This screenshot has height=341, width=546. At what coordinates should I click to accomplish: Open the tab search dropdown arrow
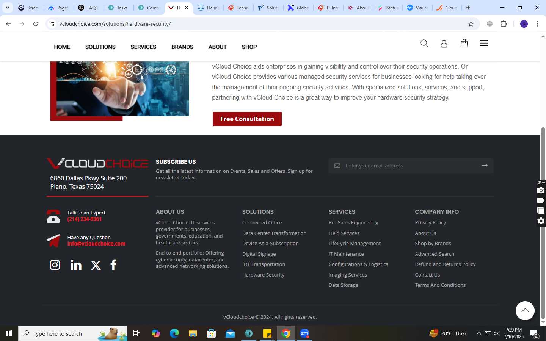pyautogui.click(x=7, y=8)
